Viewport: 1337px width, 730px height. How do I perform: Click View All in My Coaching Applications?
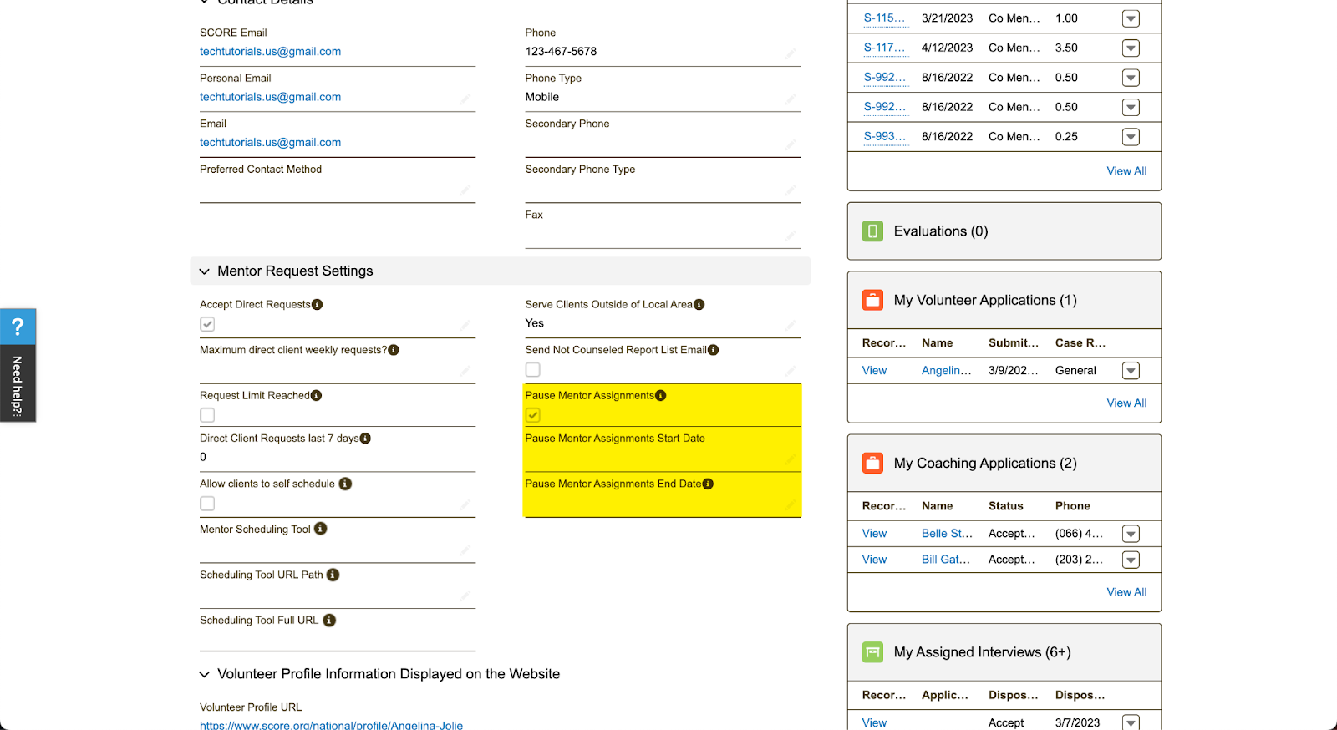tap(1126, 592)
